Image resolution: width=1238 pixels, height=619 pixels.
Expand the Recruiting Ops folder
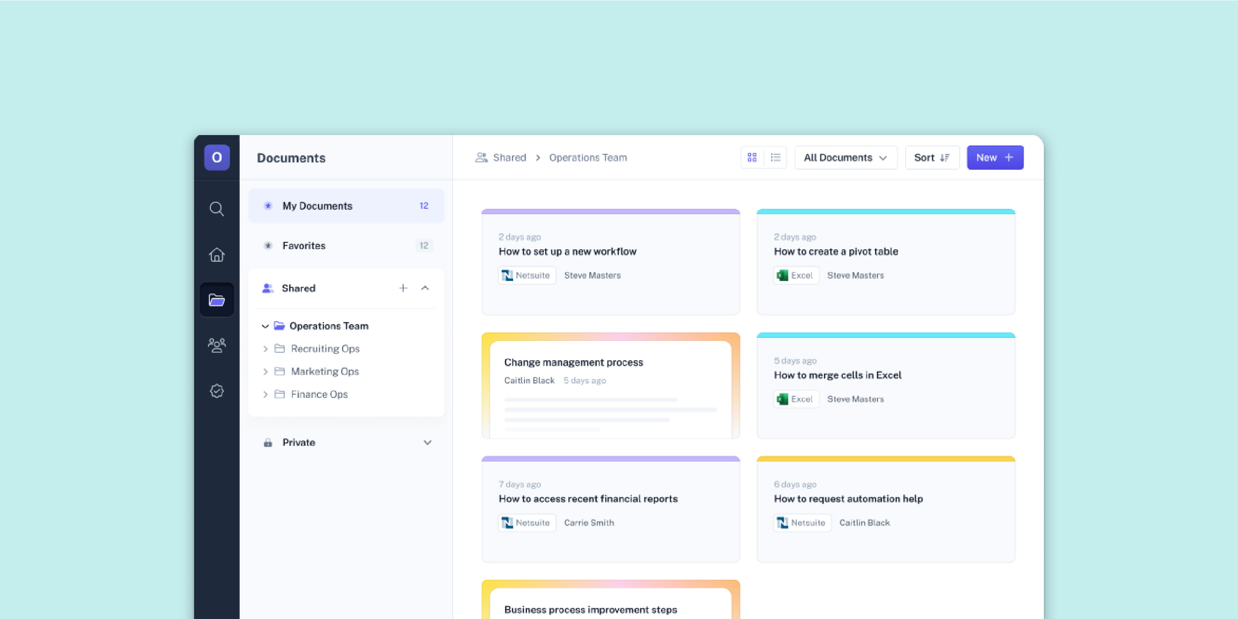(x=265, y=349)
